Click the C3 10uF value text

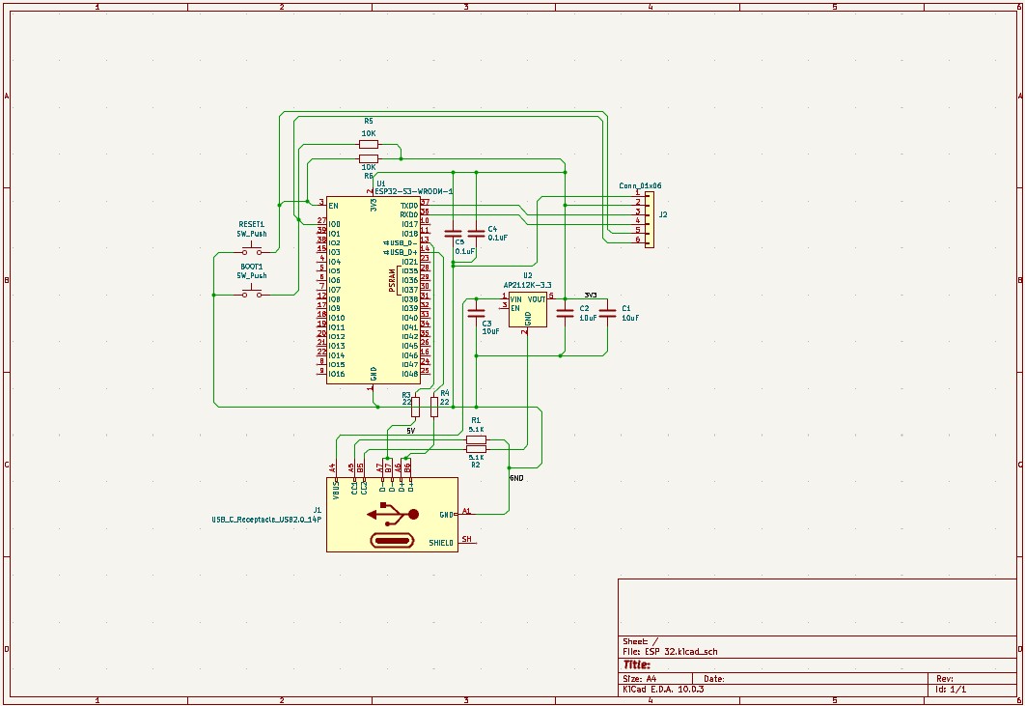click(x=491, y=331)
